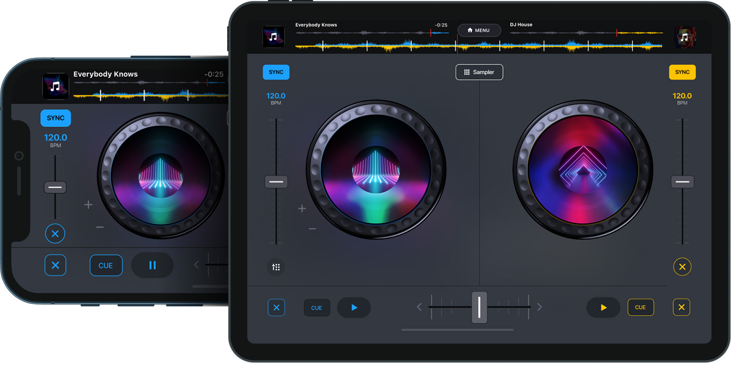Open the Sampler panel

coord(479,72)
